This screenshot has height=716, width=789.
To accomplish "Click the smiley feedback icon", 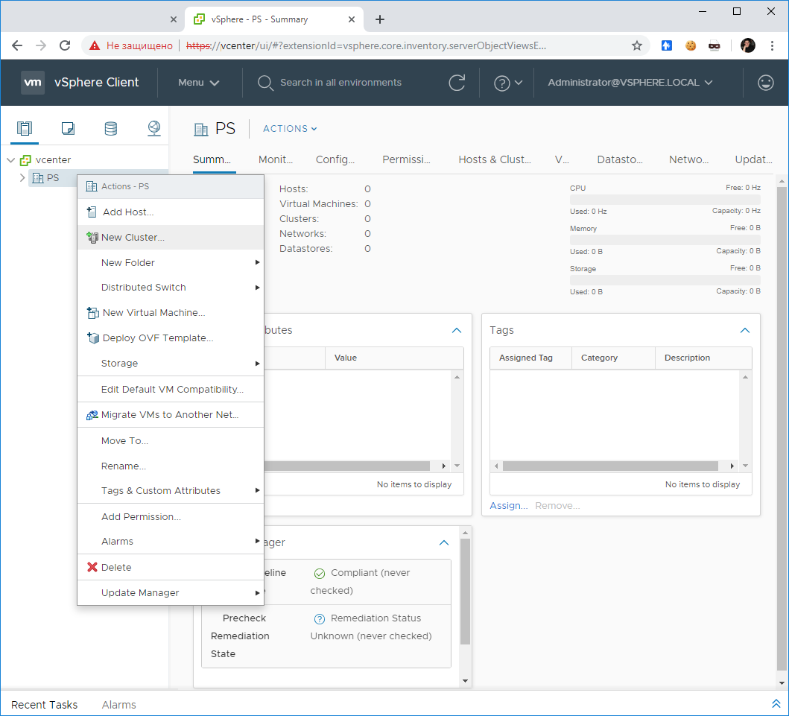I will tap(765, 83).
